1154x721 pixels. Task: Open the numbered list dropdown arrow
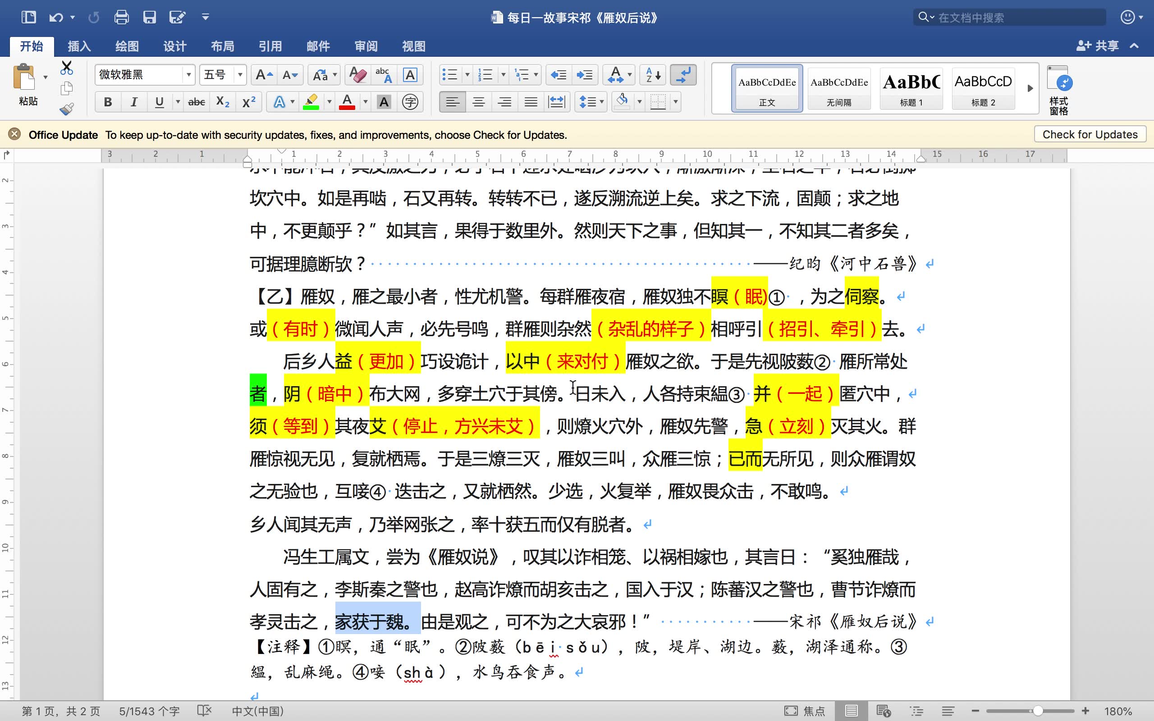pos(503,75)
